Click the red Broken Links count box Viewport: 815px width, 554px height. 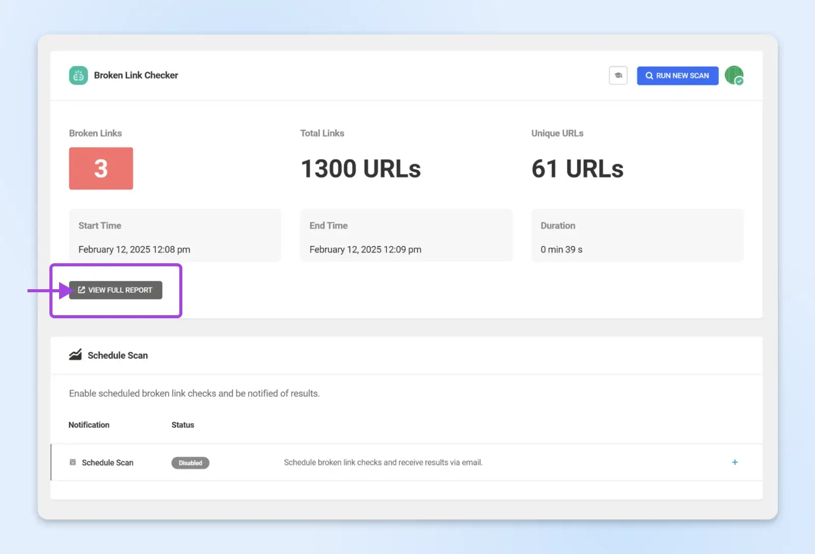(101, 169)
